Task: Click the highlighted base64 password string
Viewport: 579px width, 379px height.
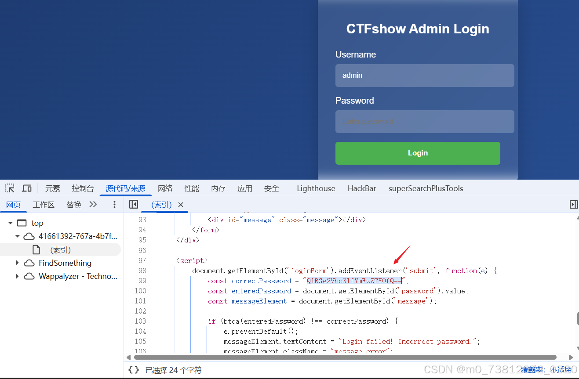Action: 354,281
